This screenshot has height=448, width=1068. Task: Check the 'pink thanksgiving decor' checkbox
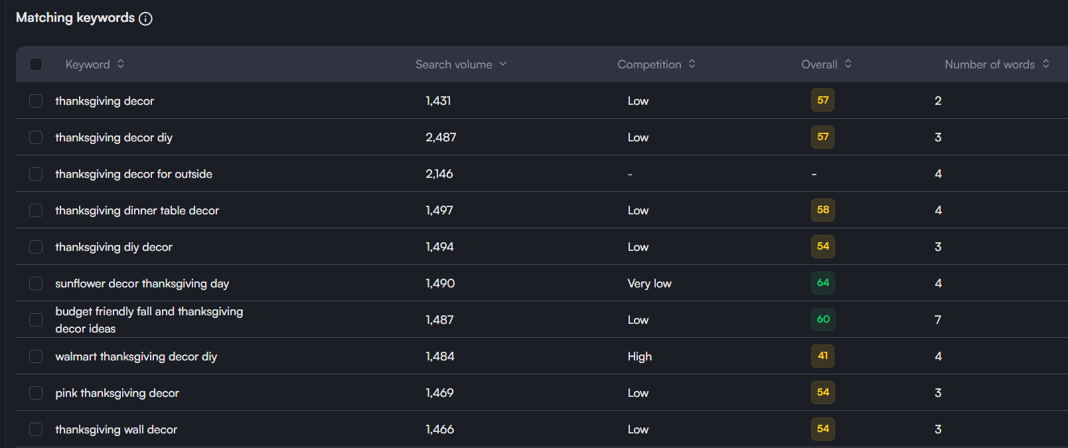click(x=36, y=393)
